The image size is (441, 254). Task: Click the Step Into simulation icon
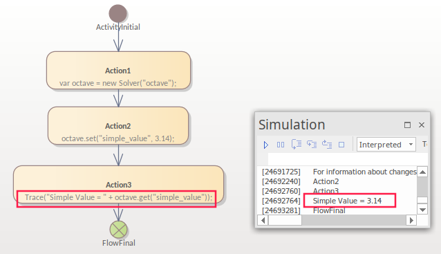(x=312, y=144)
